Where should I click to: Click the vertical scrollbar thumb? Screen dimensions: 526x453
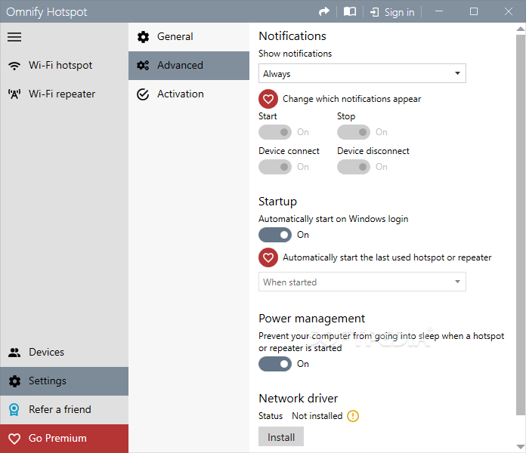[520, 224]
